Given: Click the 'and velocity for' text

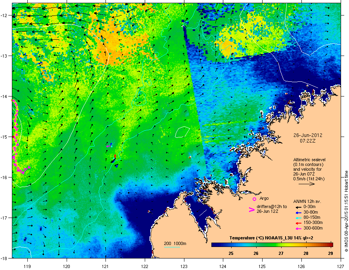Looking at the screenshot, I should pos(307,169).
